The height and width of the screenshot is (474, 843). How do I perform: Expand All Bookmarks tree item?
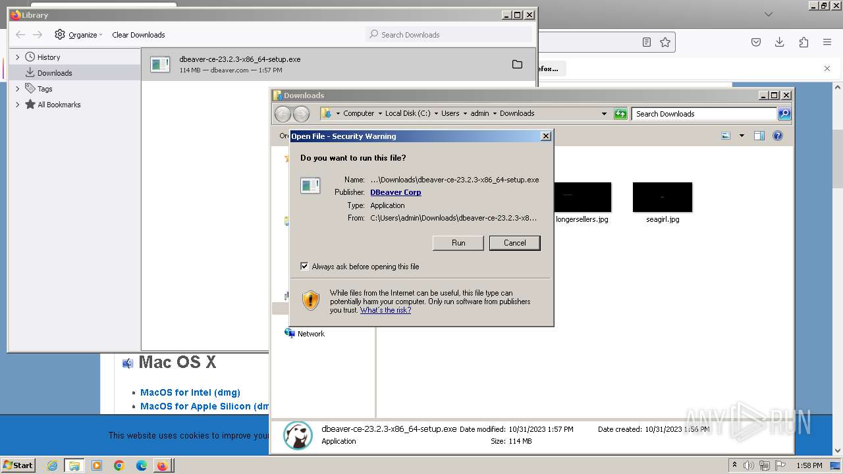click(x=18, y=105)
